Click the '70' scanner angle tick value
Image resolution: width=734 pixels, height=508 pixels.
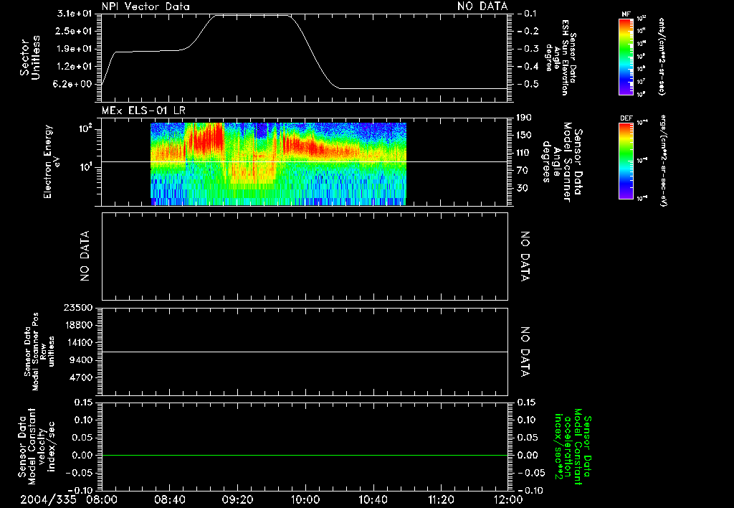pos(523,170)
